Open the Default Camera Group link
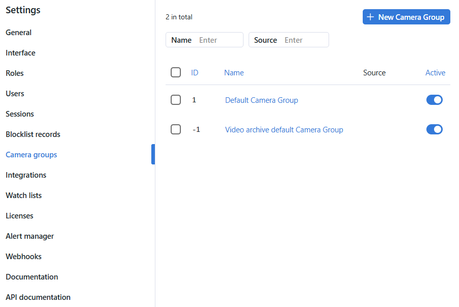The image size is (459, 307). (261, 100)
